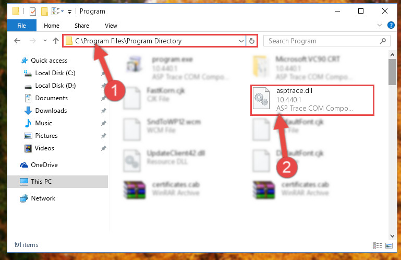This screenshot has width=401, height=260.
Task: Open the File menu
Action: coord(21,26)
